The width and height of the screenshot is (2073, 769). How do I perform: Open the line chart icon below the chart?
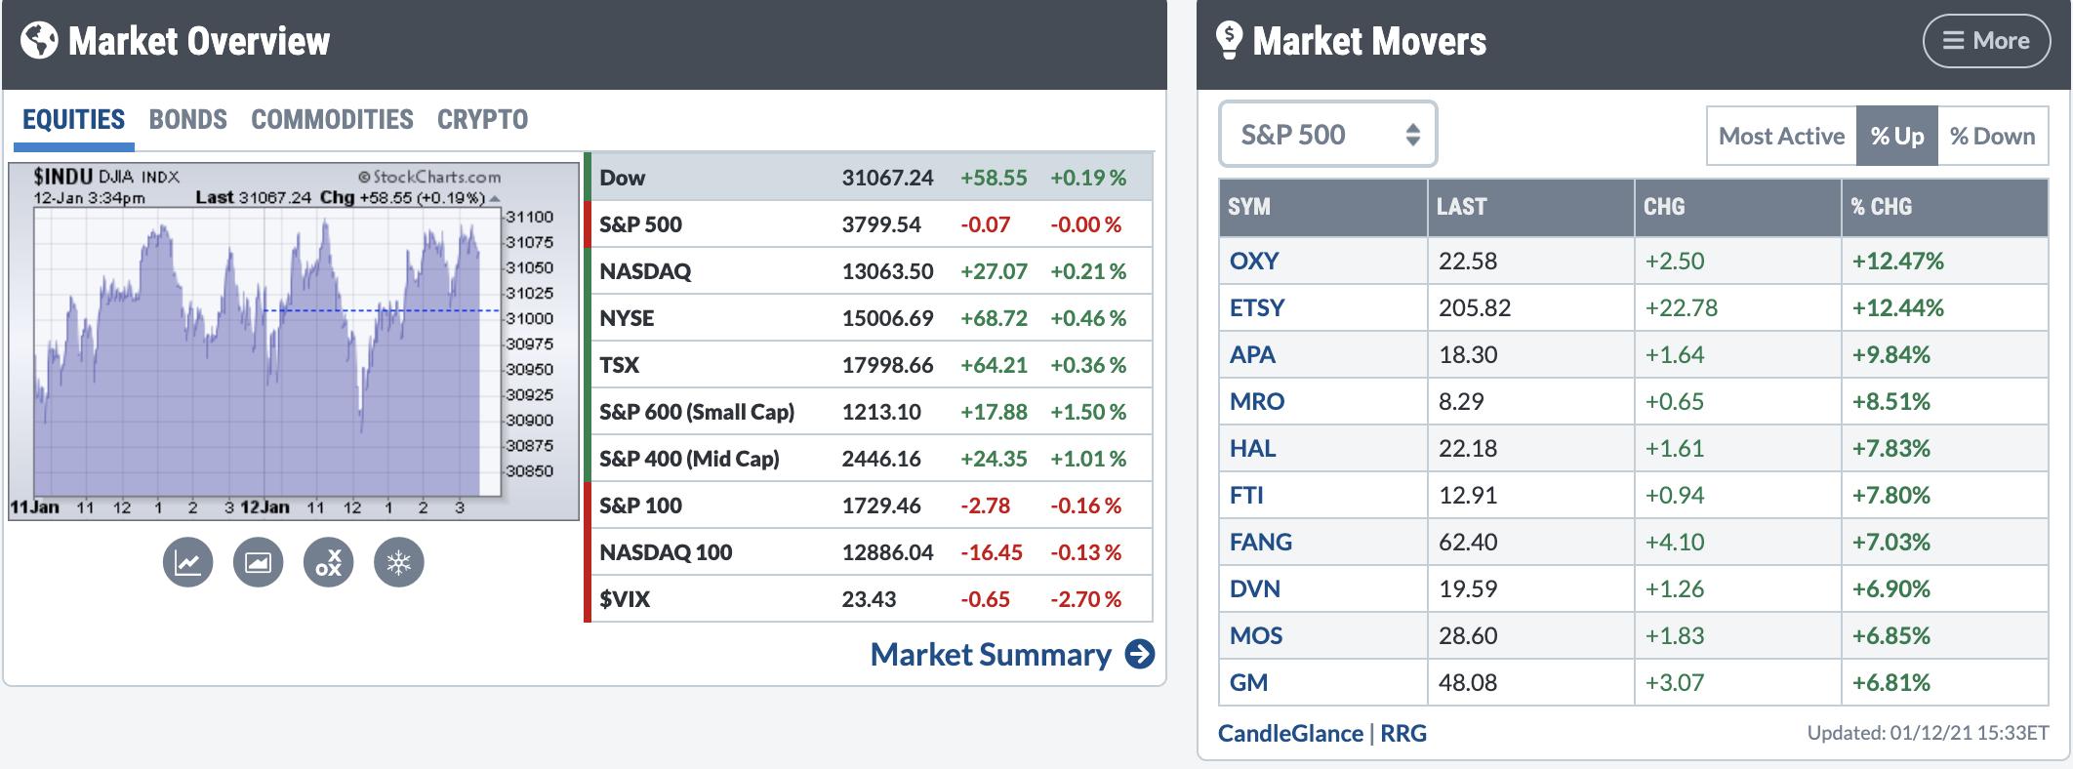point(187,563)
